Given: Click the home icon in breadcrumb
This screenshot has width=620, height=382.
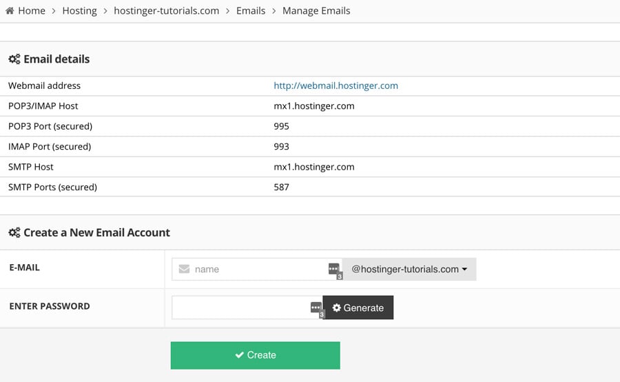Looking at the screenshot, I should 10,11.
